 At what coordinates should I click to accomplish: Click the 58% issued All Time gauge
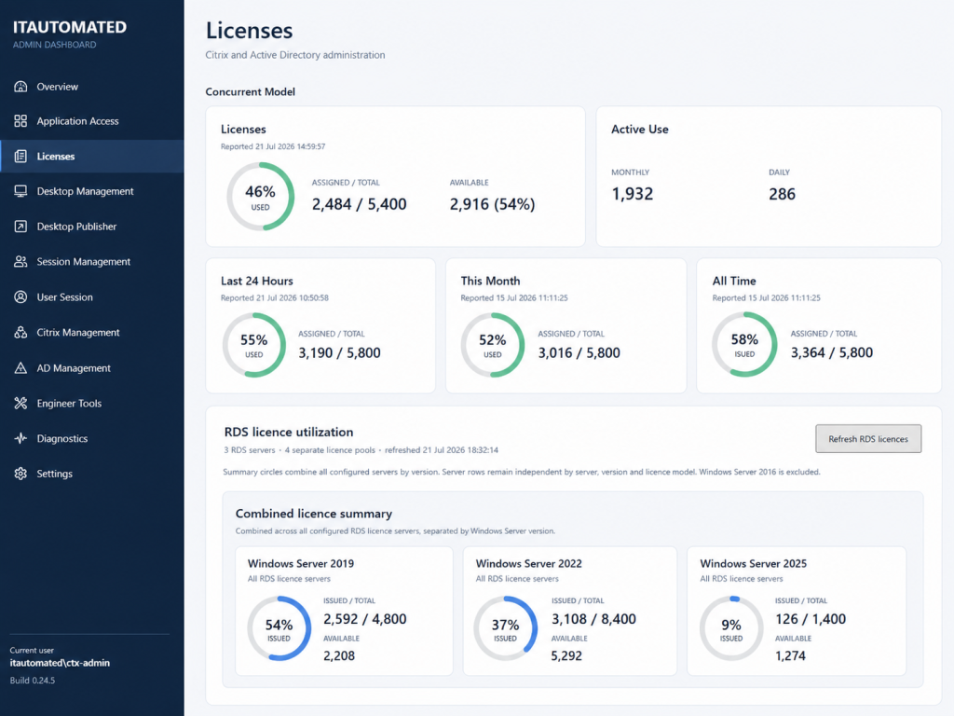point(744,345)
